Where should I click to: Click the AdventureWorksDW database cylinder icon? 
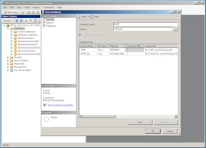[x=15, y=44]
